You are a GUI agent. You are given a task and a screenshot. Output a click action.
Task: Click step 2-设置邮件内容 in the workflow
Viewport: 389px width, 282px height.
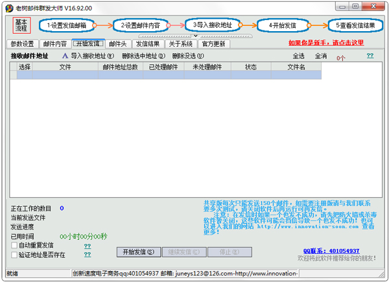pyautogui.click(x=141, y=25)
